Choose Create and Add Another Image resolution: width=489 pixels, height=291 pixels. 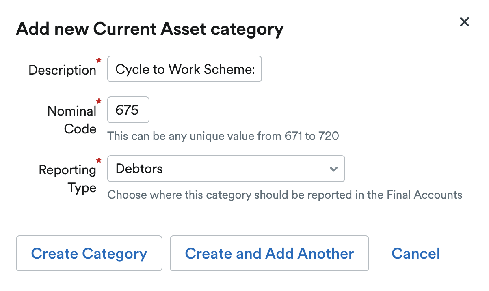click(269, 254)
